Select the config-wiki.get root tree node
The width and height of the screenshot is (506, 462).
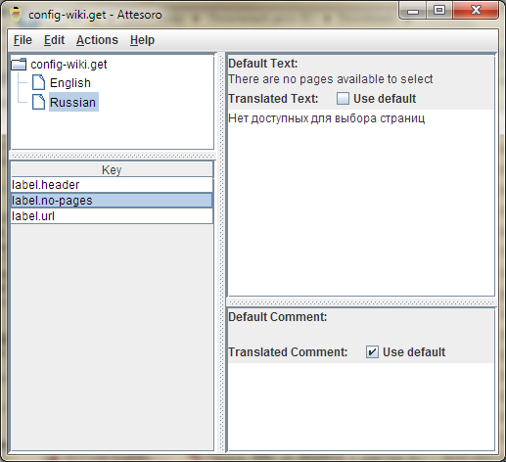tap(69, 65)
